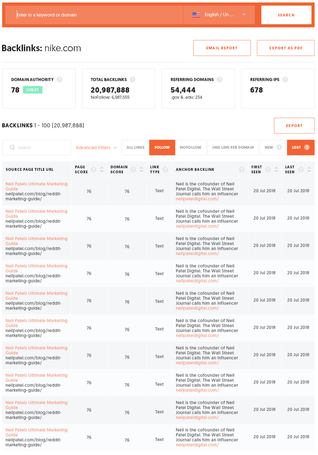Click the Source Page Title URL column header
The height and width of the screenshot is (455, 318).
tap(30, 169)
